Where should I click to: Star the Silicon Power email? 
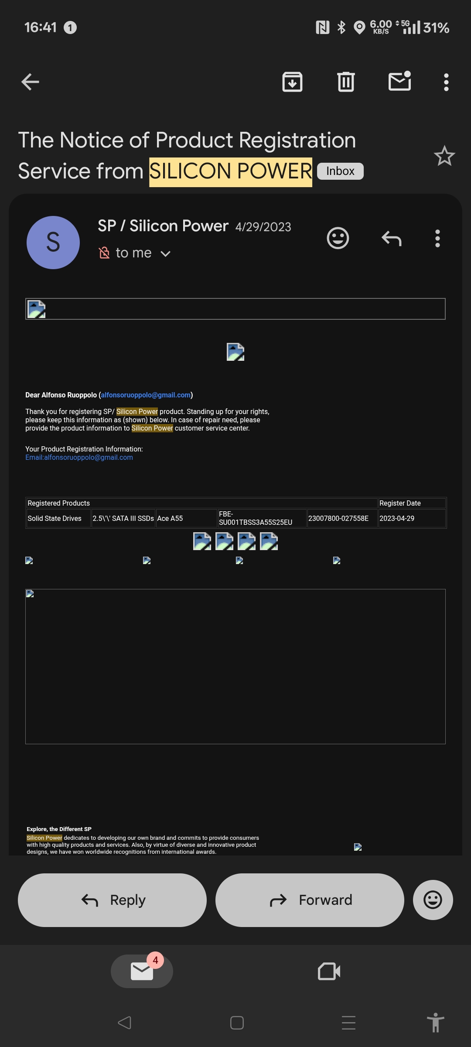[444, 156]
